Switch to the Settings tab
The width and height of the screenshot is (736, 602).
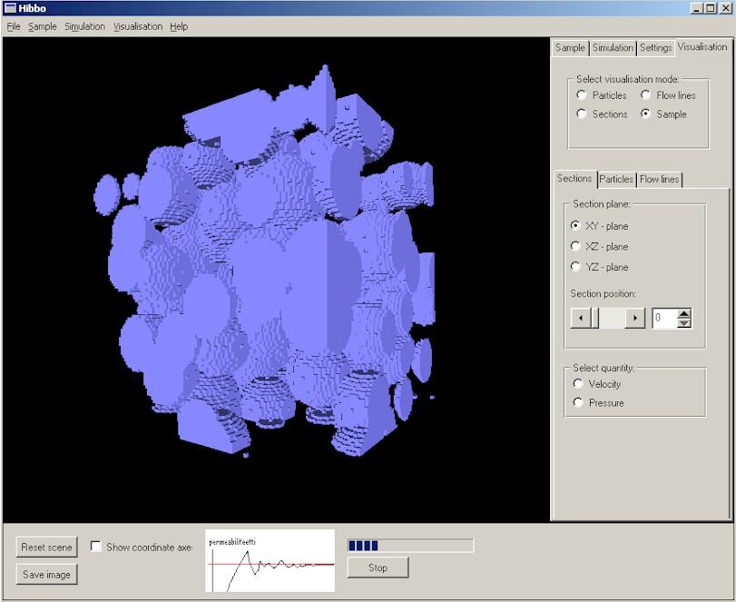pos(655,48)
